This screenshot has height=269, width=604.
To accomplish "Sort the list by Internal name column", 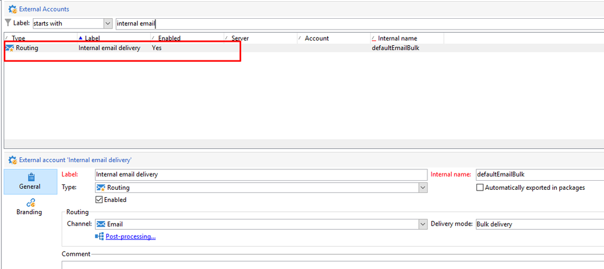I will coord(397,38).
